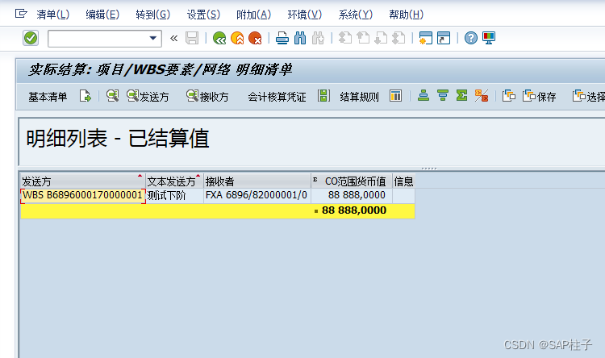Click the Next Page icon

coord(381,38)
